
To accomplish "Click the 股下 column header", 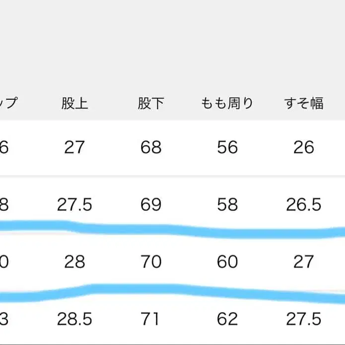I will point(151,103).
